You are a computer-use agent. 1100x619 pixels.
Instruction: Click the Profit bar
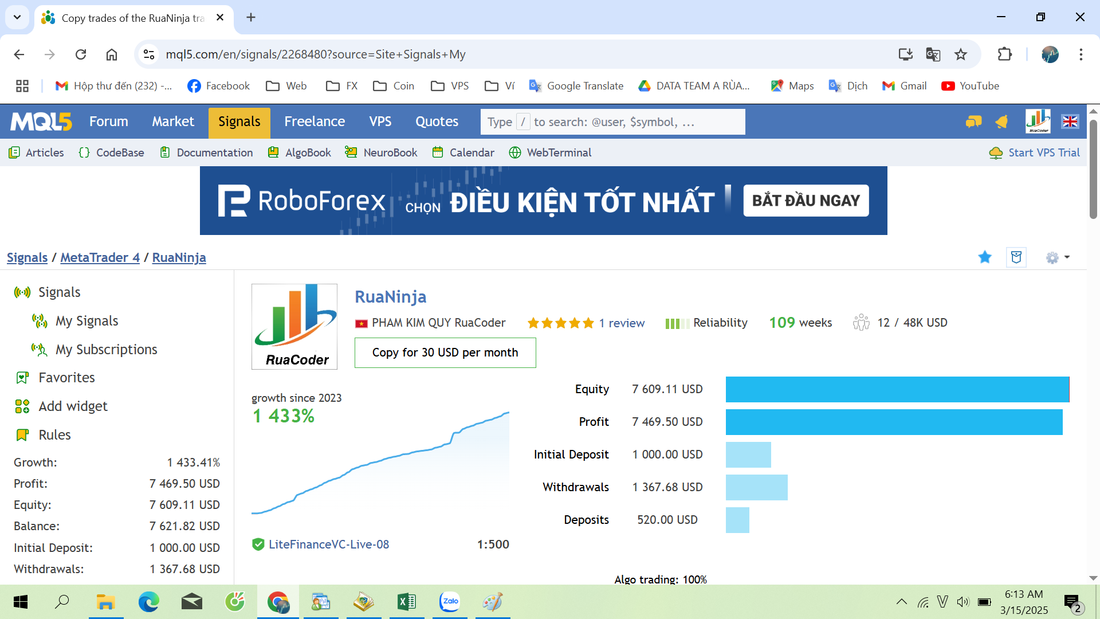coord(894,422)
